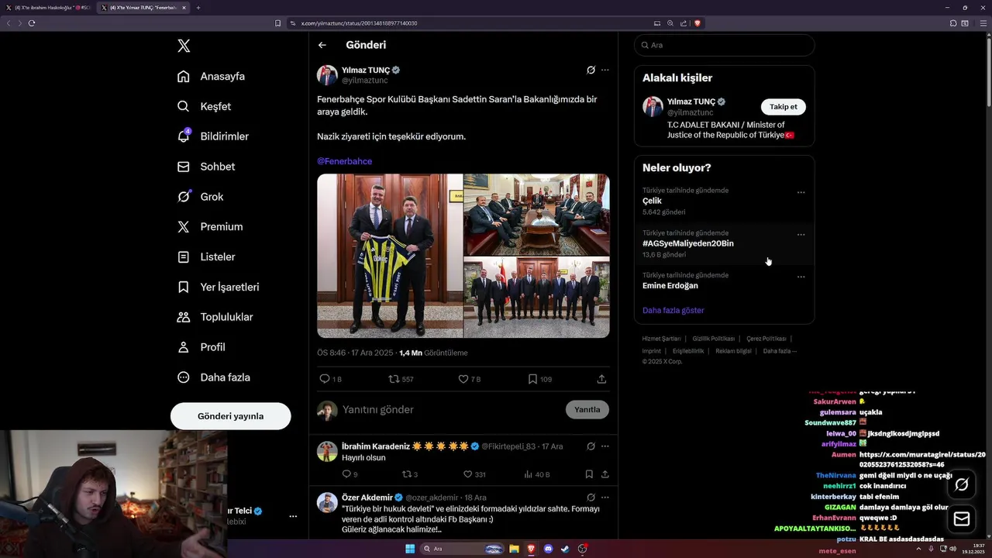Go back with Gönderi arrow
This screenshot has height=558, width=992.
tap(322, 45)
